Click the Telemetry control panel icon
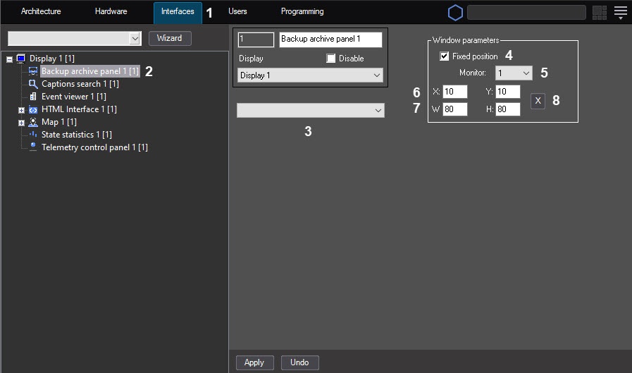Viewport: 632px width, 373px height. [33, 147]
